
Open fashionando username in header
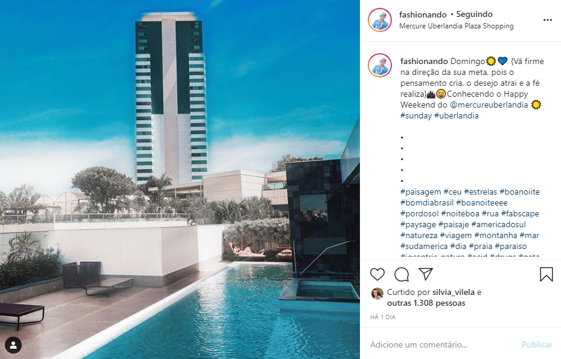pyautogui.click(x=423, y=15)
